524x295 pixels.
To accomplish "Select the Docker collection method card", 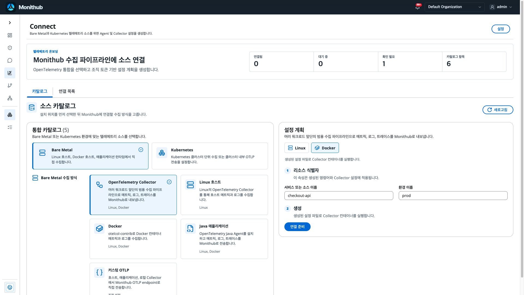I will (x=133, y=239).
